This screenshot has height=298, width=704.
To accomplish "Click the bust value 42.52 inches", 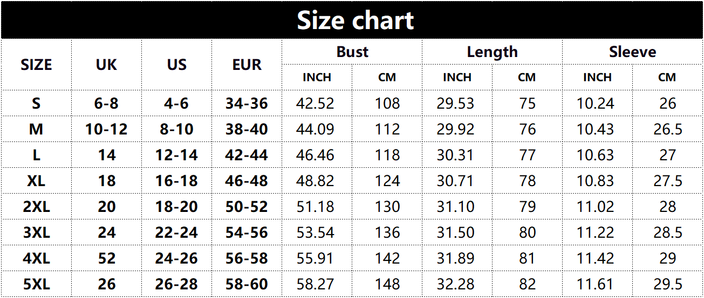I will coord(315,103).
